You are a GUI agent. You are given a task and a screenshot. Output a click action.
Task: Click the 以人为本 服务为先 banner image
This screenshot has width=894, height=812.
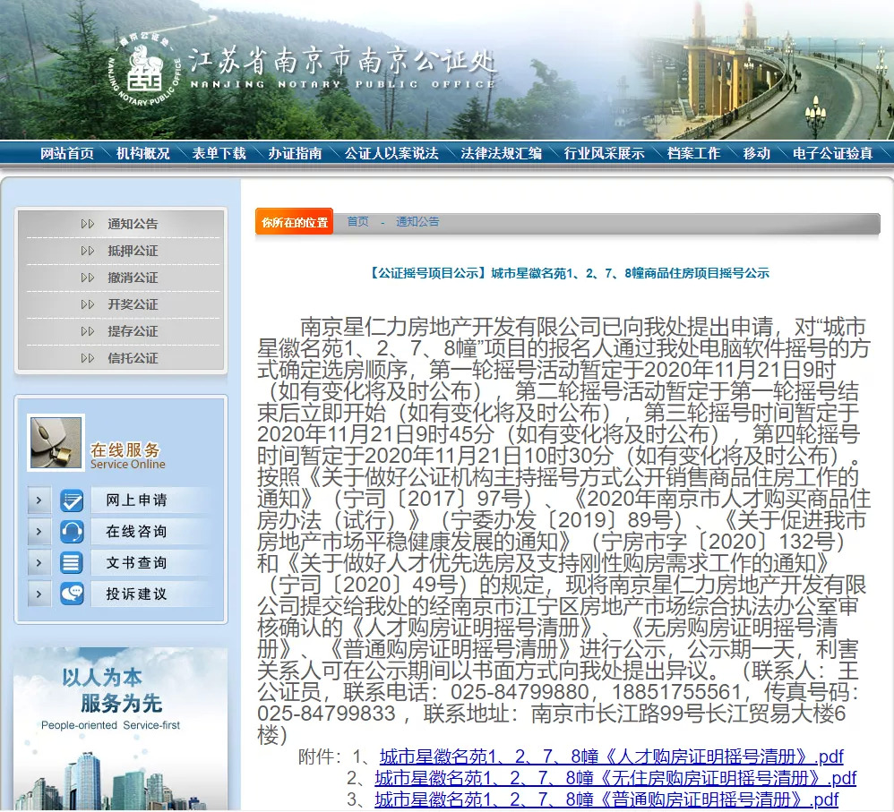120,728
